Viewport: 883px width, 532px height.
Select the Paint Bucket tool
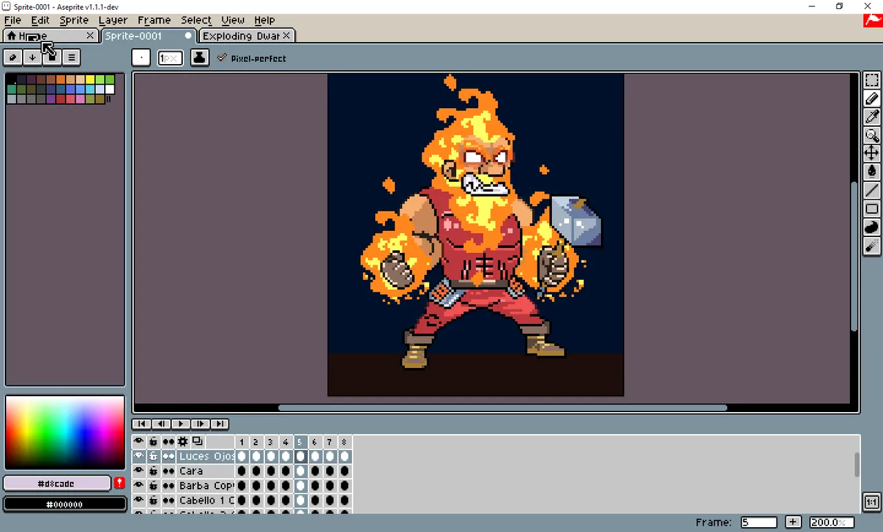[x=871, y=172]
